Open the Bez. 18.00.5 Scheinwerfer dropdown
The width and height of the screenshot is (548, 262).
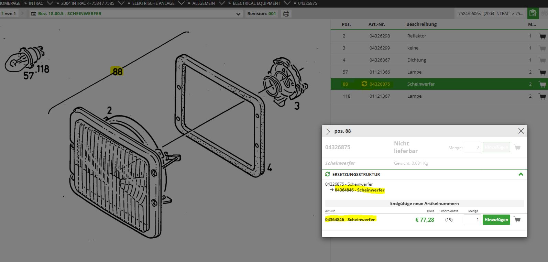point(239,14)
